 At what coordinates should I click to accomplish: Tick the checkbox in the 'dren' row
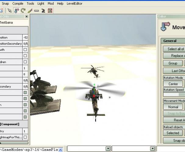coord(25,62)
